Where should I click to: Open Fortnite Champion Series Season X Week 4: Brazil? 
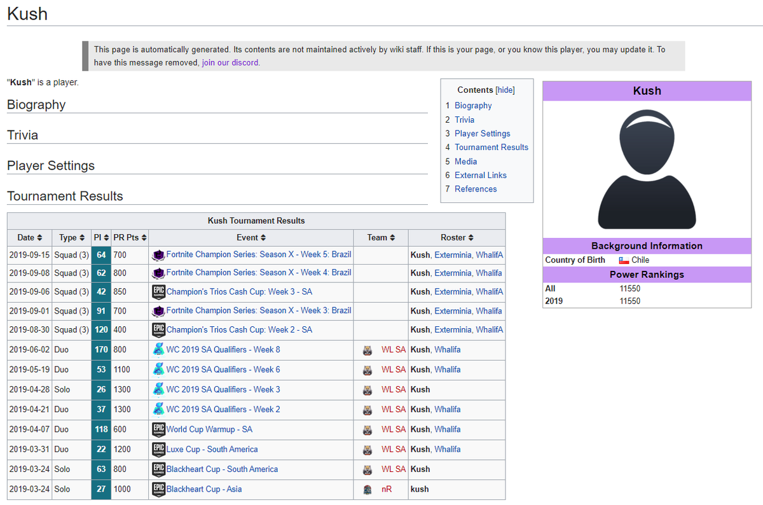click(x=259, y=272)
